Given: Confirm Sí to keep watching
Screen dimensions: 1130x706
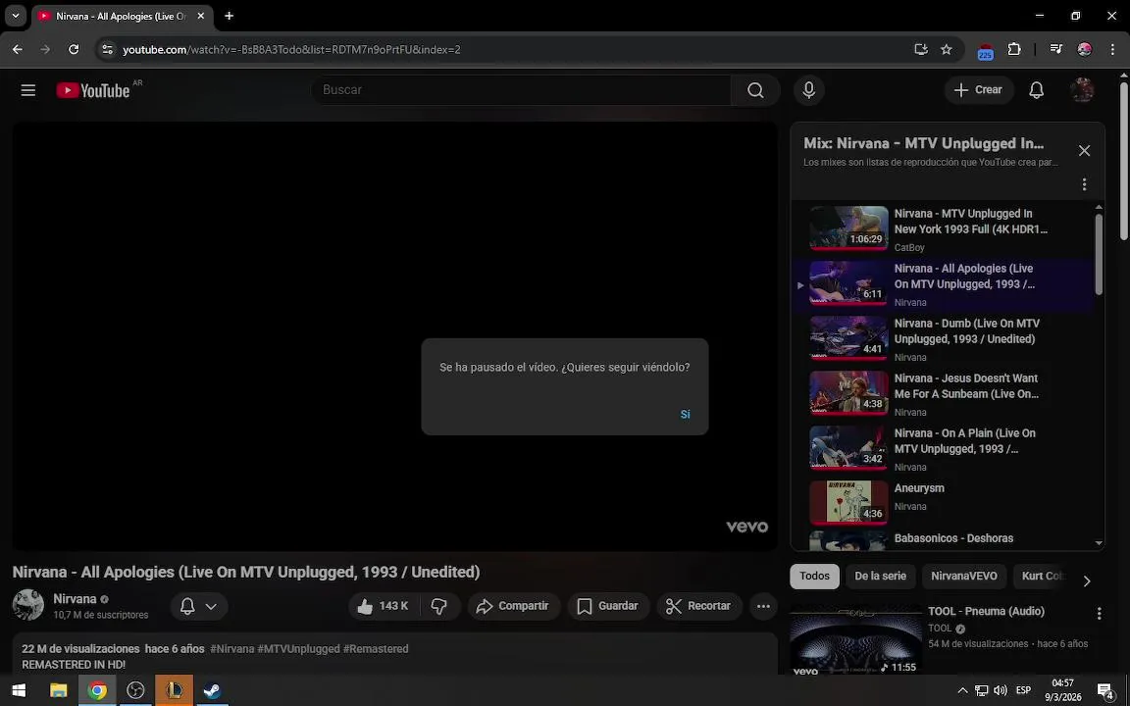Looking at the screenshot, I should (685, 414).
